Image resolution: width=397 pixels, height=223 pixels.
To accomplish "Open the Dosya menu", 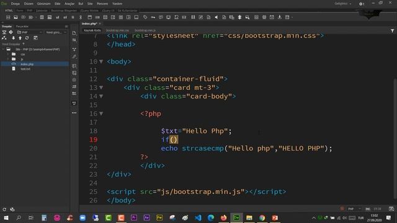I will [x=15, y=4].
